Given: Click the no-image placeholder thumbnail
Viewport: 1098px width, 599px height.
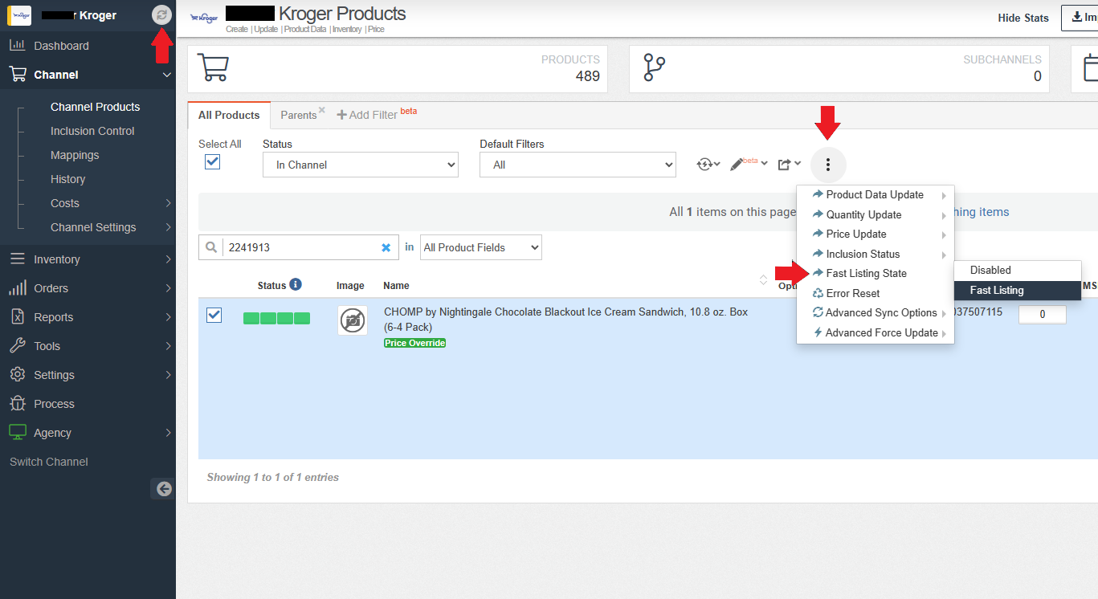Looking at the screenshot, I should point(353,320).
